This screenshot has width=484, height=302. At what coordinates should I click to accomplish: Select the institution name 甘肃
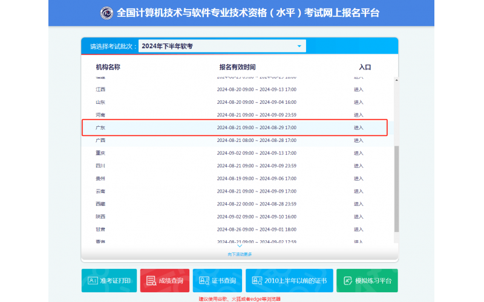pyautogui.click(x=100, y=230)
